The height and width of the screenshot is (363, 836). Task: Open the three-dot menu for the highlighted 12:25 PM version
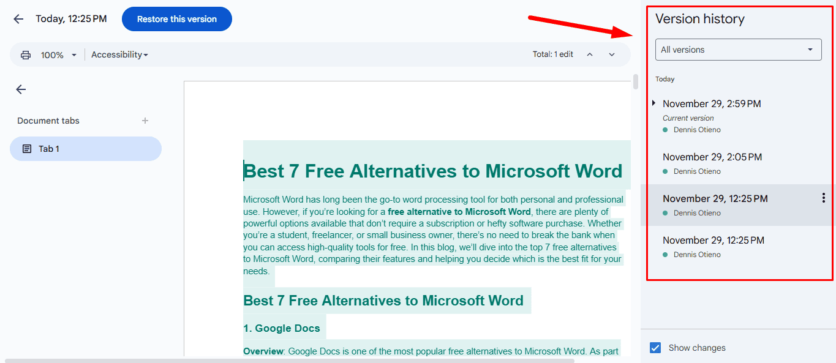(824, 198)
